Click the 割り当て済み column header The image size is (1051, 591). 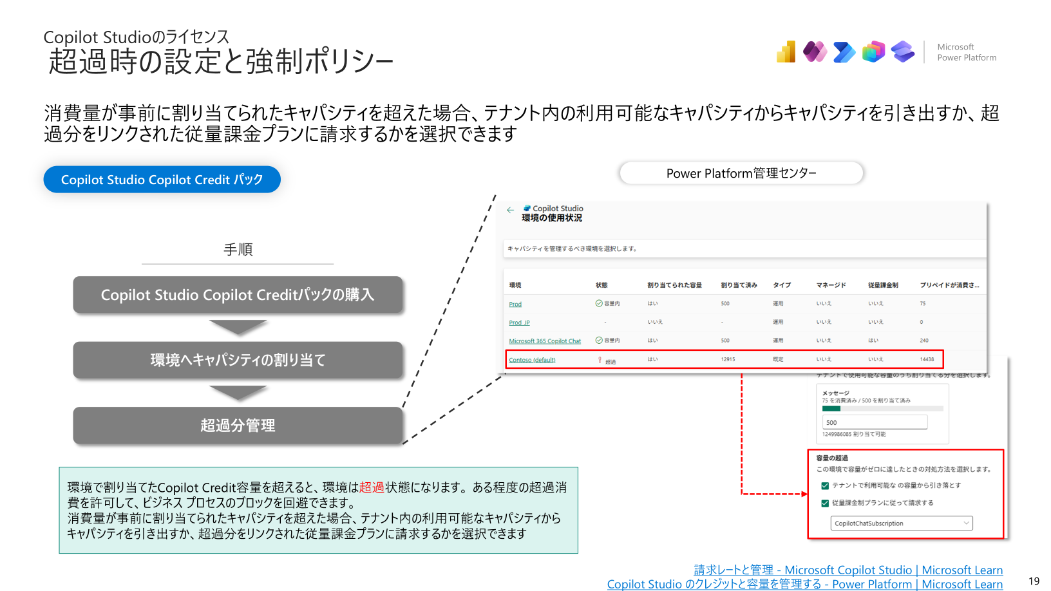coord(739,285)
